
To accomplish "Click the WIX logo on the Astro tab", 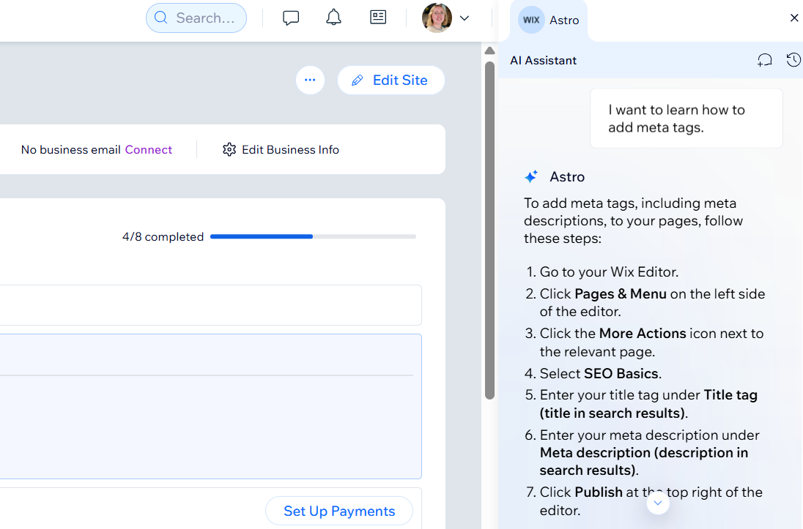I will 530,20.
